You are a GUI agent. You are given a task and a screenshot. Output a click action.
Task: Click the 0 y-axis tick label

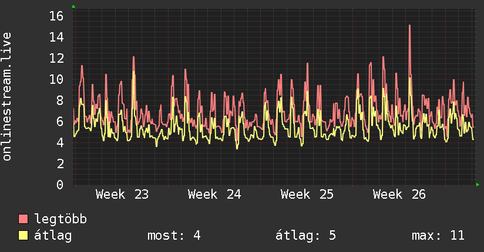(x=60, y=185)
